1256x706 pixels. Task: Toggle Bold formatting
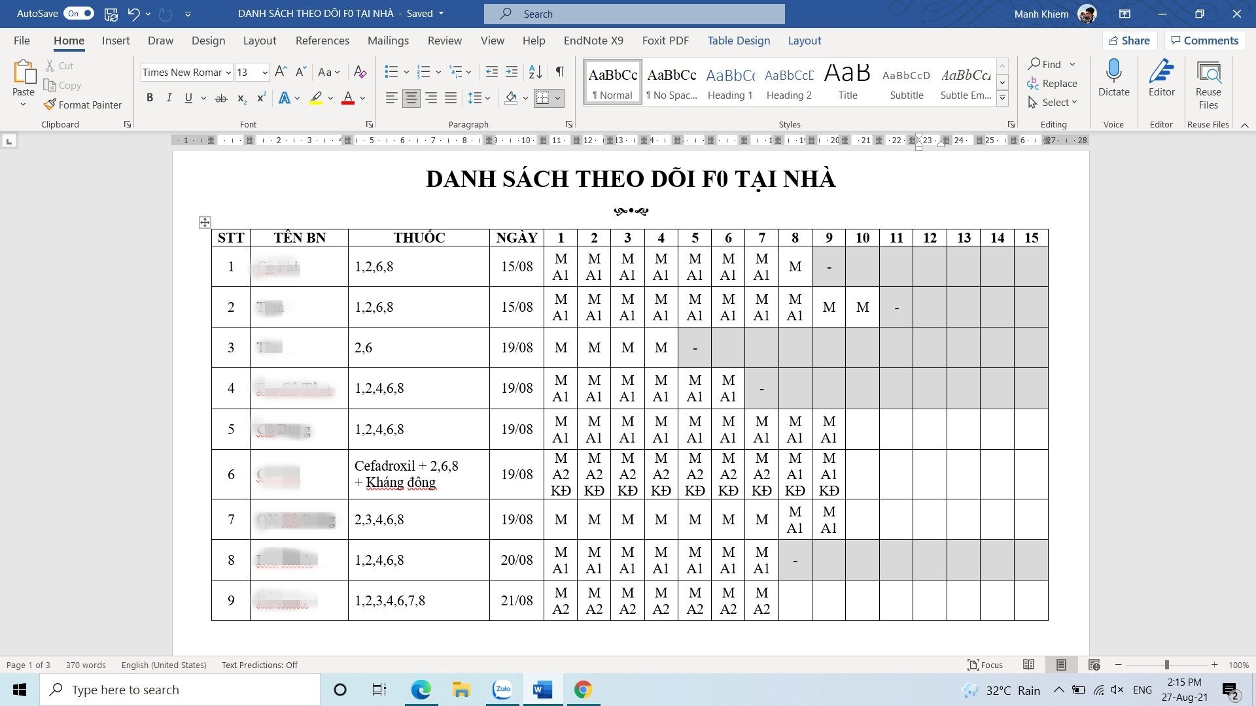point(150,98)
